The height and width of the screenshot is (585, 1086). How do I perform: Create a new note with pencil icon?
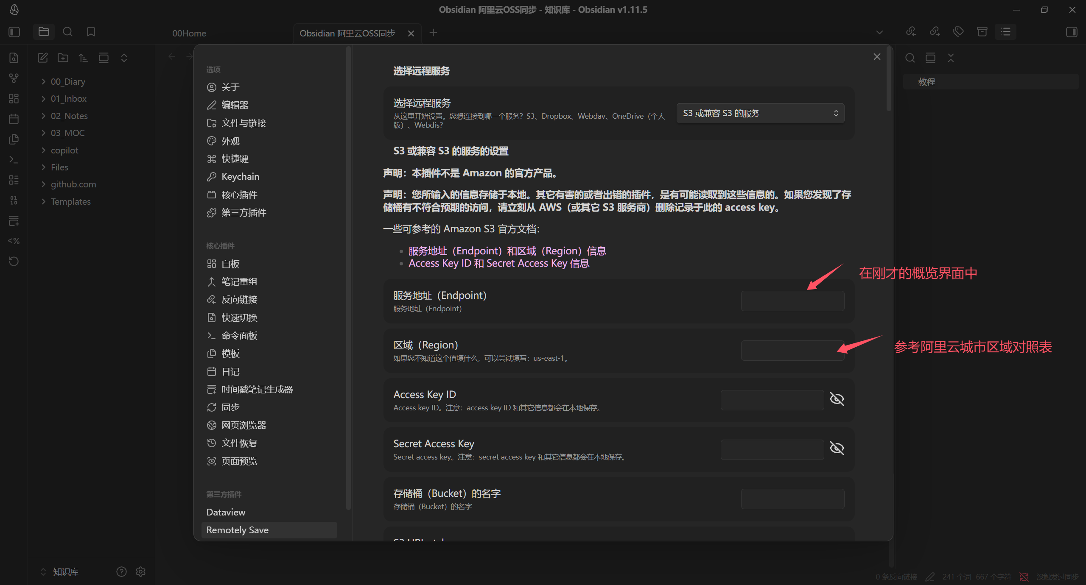tap(42, 58)
